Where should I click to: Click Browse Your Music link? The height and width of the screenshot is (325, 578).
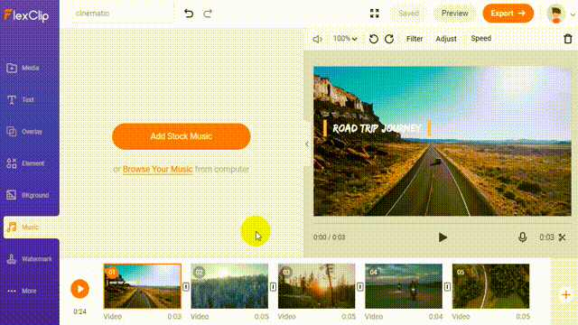coord(158,169)
